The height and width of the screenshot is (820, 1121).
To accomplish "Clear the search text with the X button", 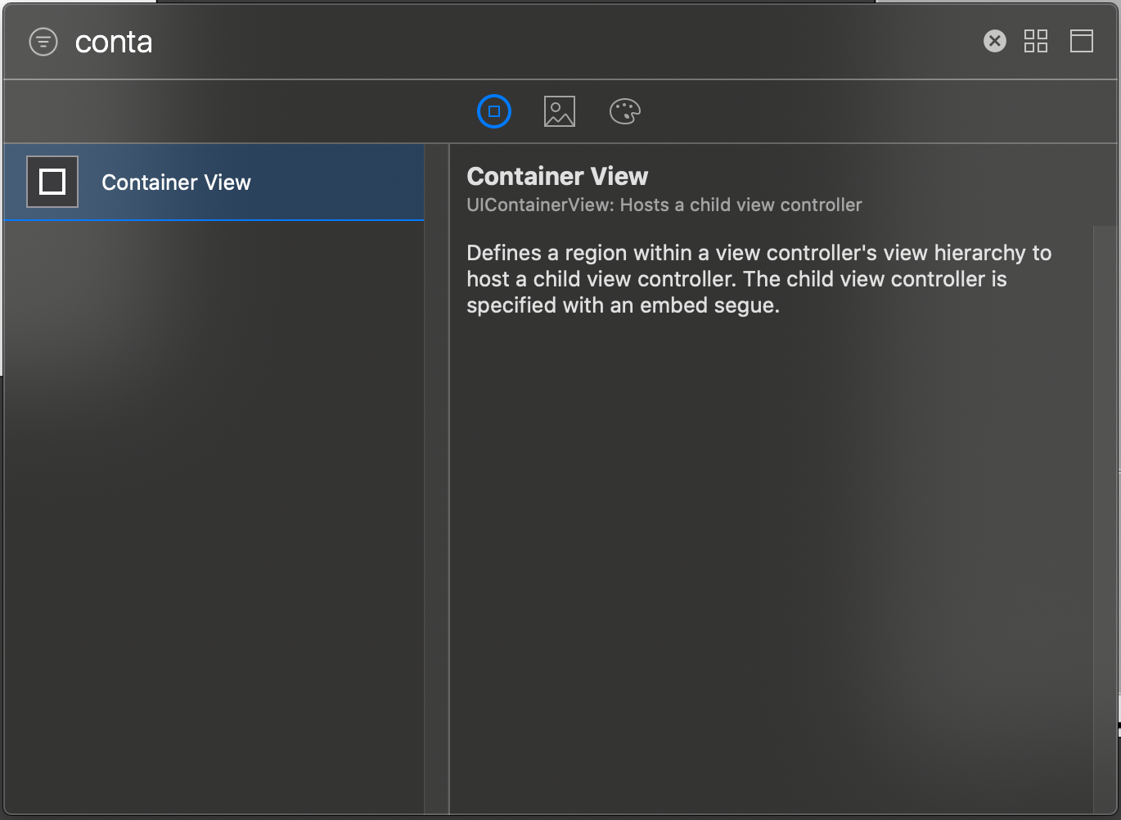I will (x=994, y=41).
